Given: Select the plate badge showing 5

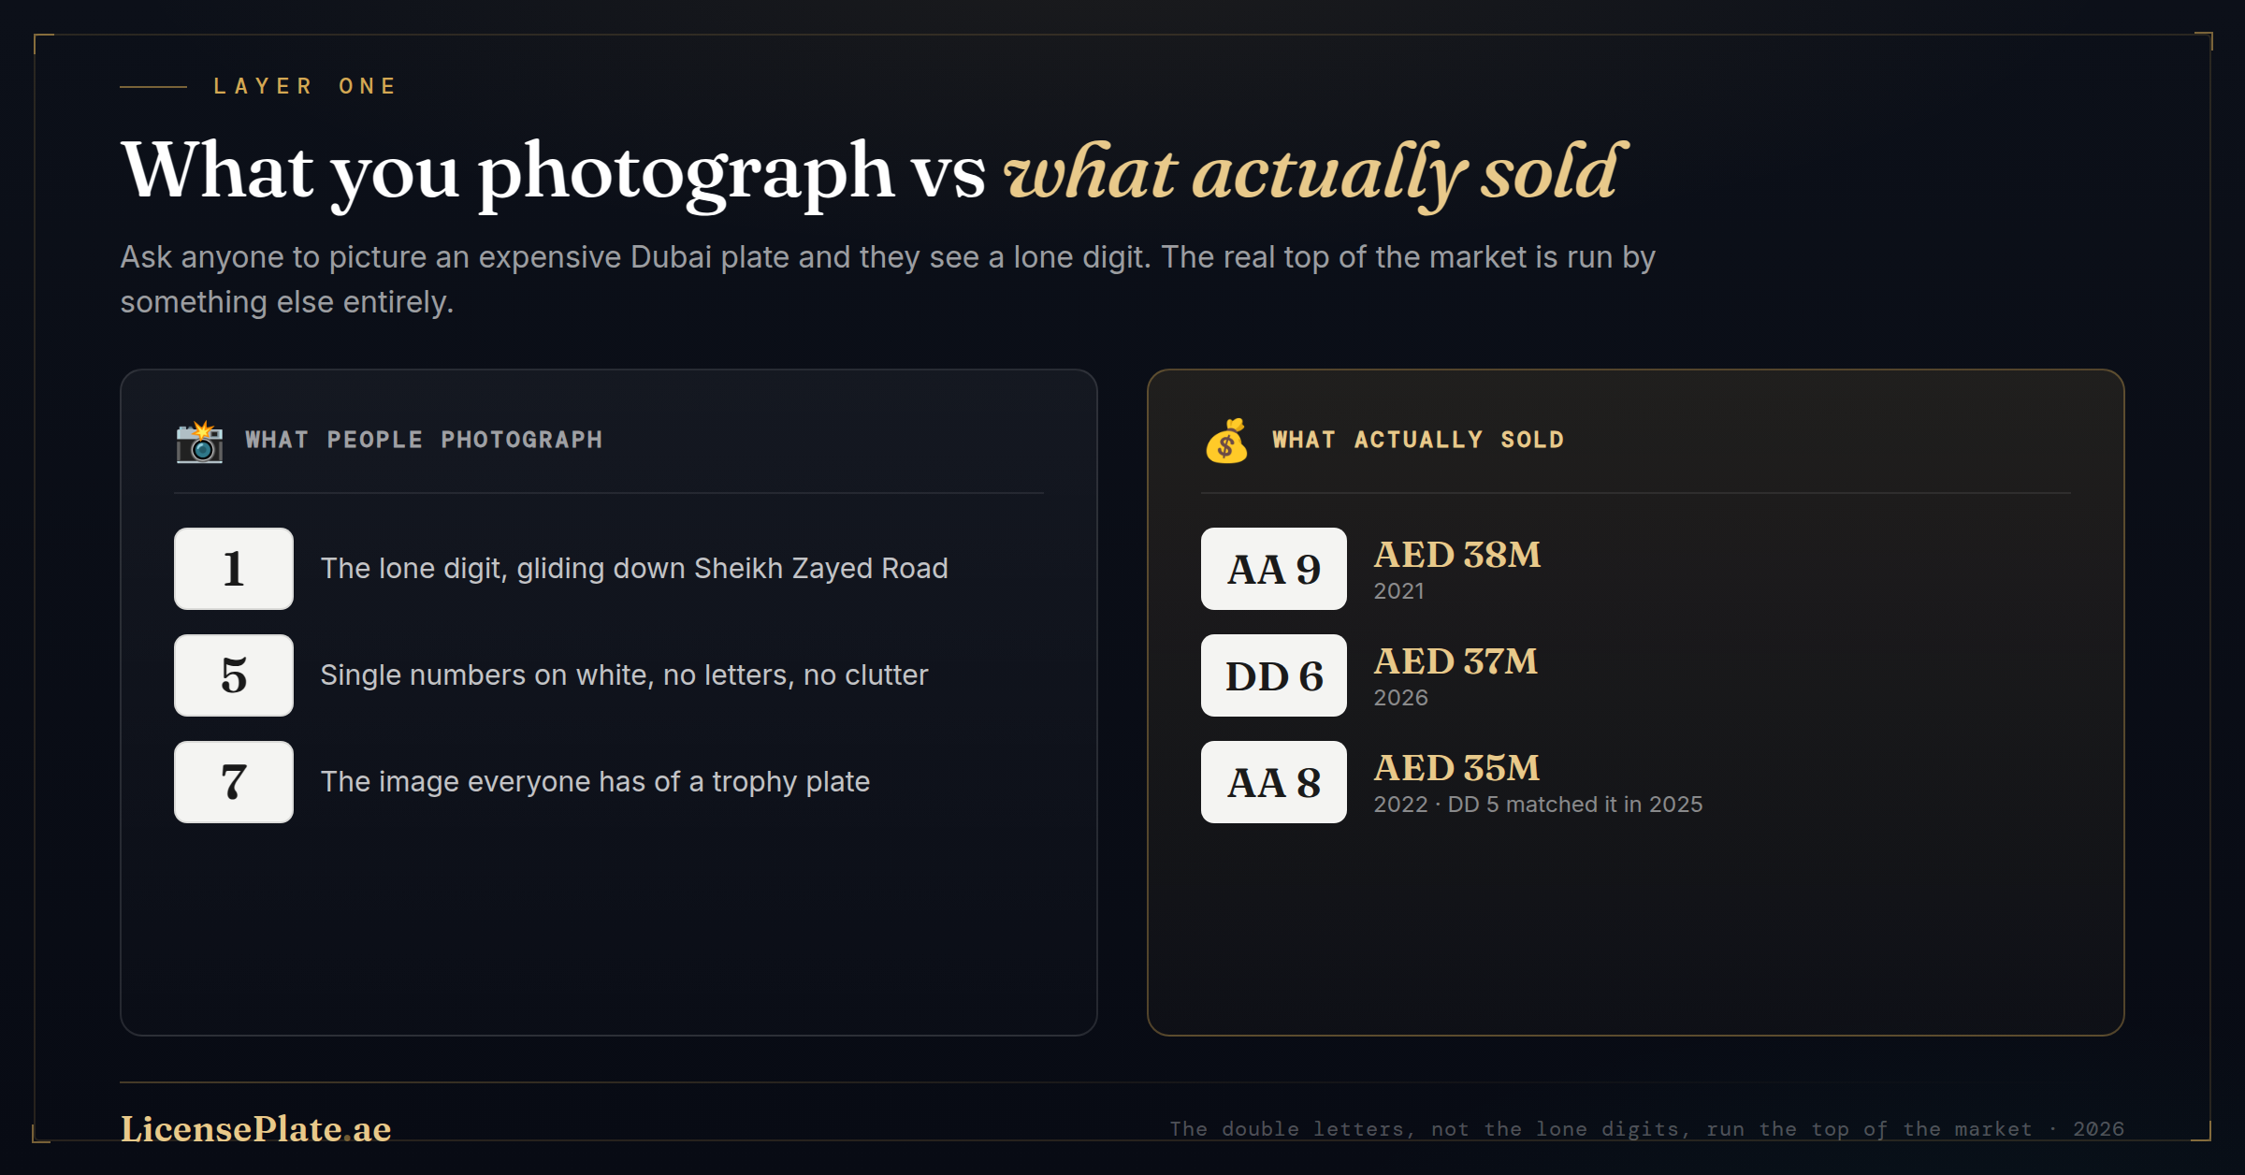Looking at the screenshot, I should coord(234,675).
